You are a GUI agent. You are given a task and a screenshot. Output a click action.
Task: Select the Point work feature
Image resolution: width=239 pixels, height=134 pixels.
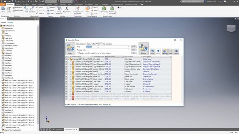pos(94,10)
